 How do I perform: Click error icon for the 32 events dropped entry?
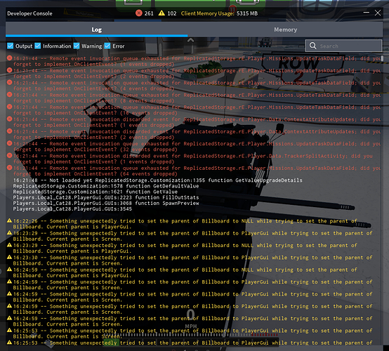click(9, 143)
